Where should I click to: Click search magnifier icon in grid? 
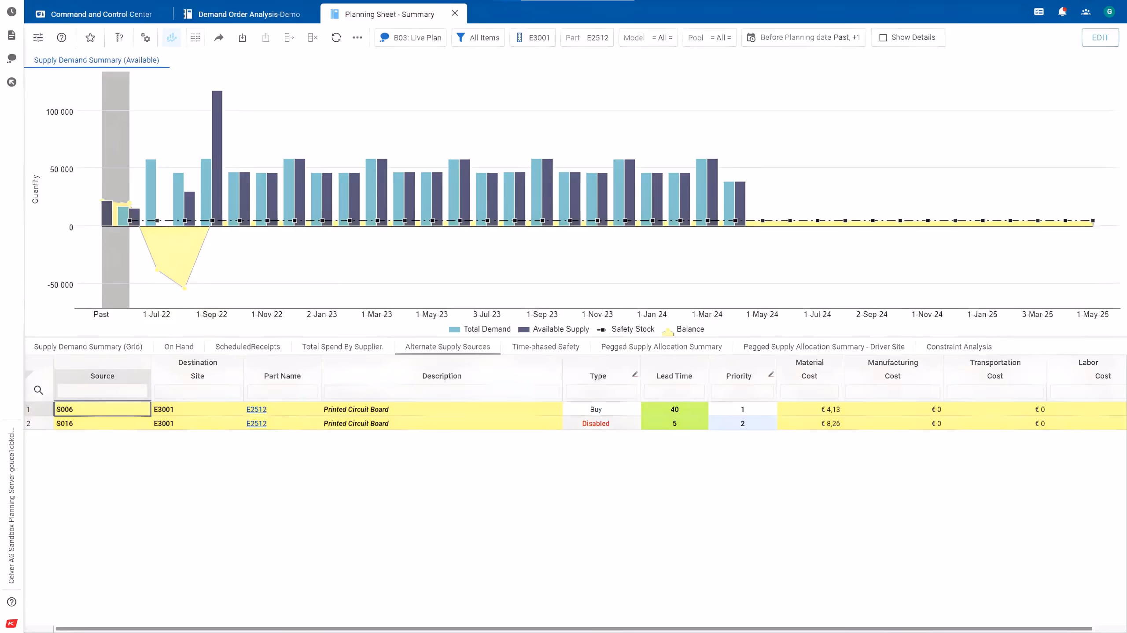pyautogui.click(x=38, y=390)
